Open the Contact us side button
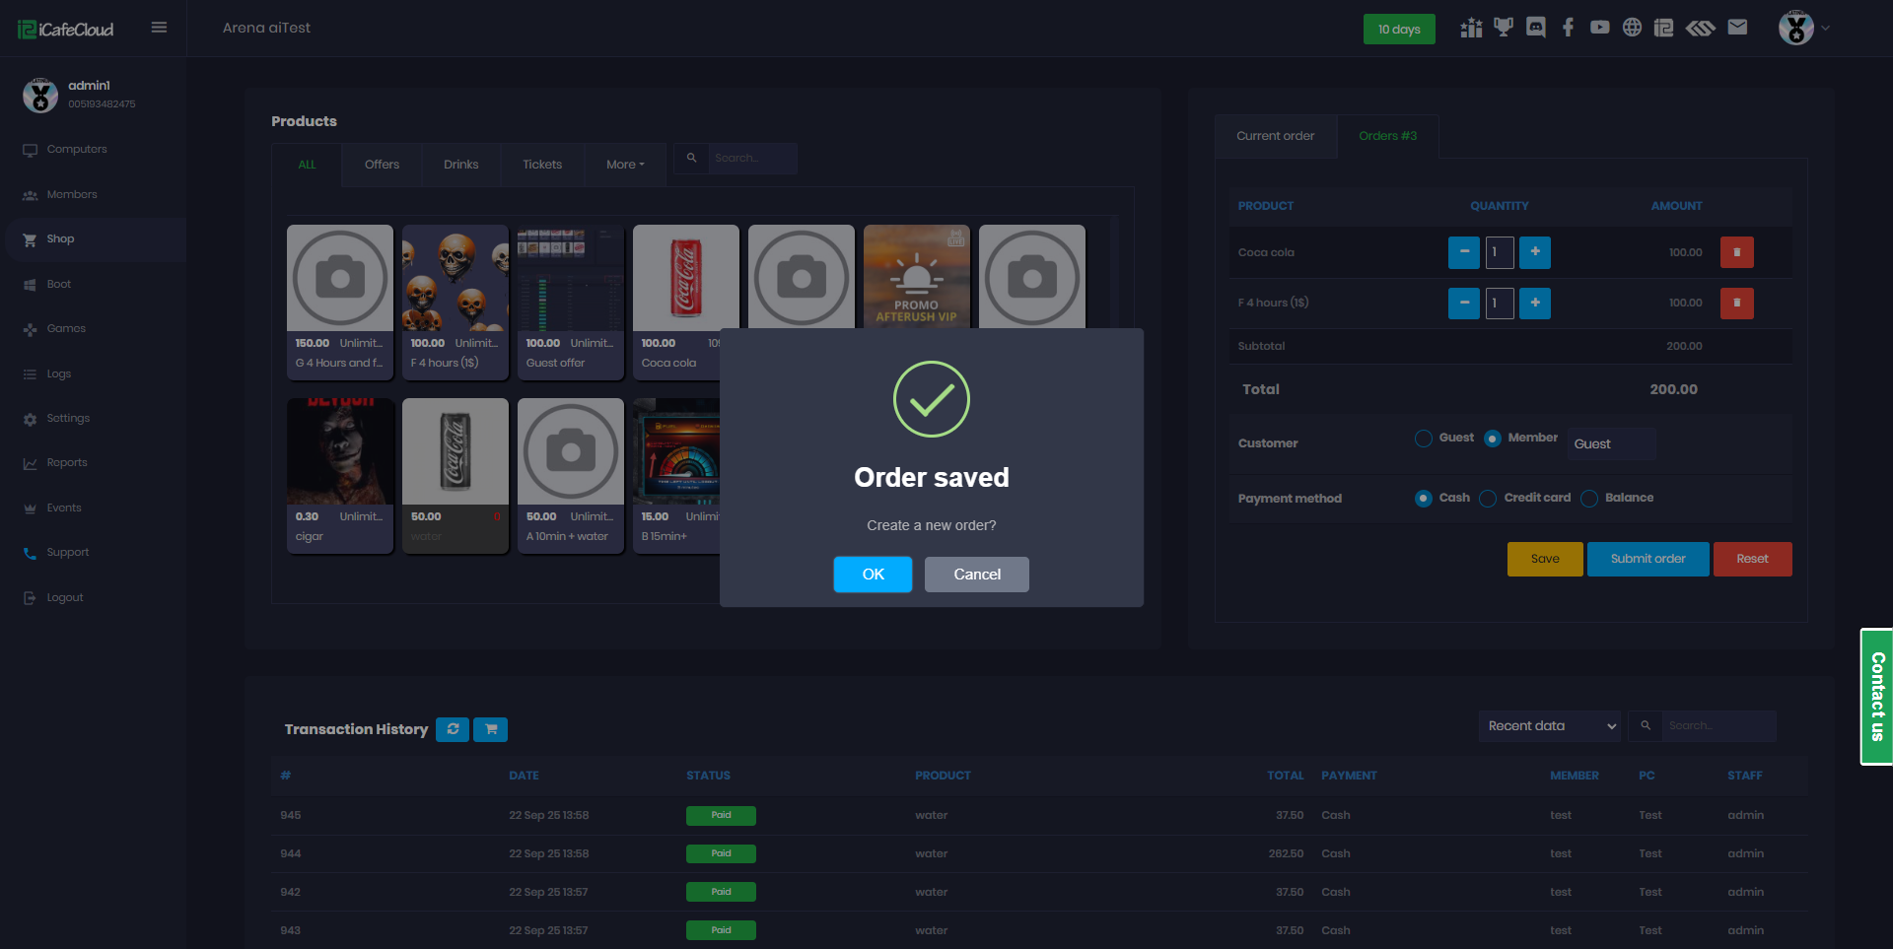 click(x=1877, y=697)
